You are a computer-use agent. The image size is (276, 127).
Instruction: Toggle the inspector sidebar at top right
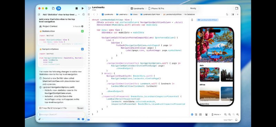[x=237, y=8]
